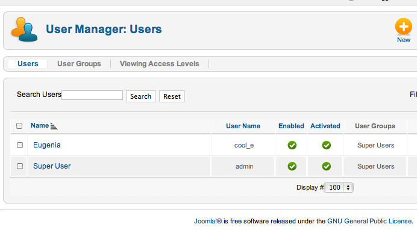Click the sort-order icon beside Name

pyautogui.click(x=54, y=126)
